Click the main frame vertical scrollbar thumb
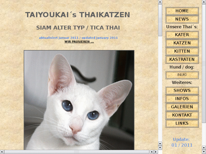The height and width of the screenshot is (154, 206). (160, 20)
